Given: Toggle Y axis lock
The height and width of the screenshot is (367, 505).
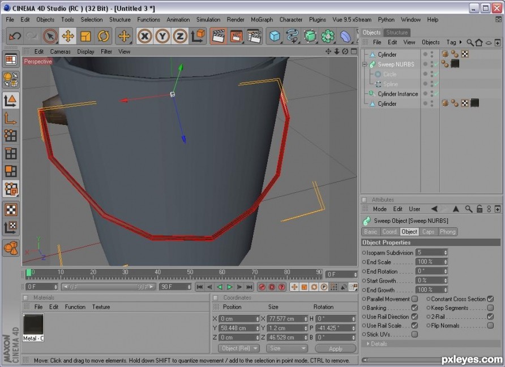Looking at the screenshot, I should click(162, 36).
